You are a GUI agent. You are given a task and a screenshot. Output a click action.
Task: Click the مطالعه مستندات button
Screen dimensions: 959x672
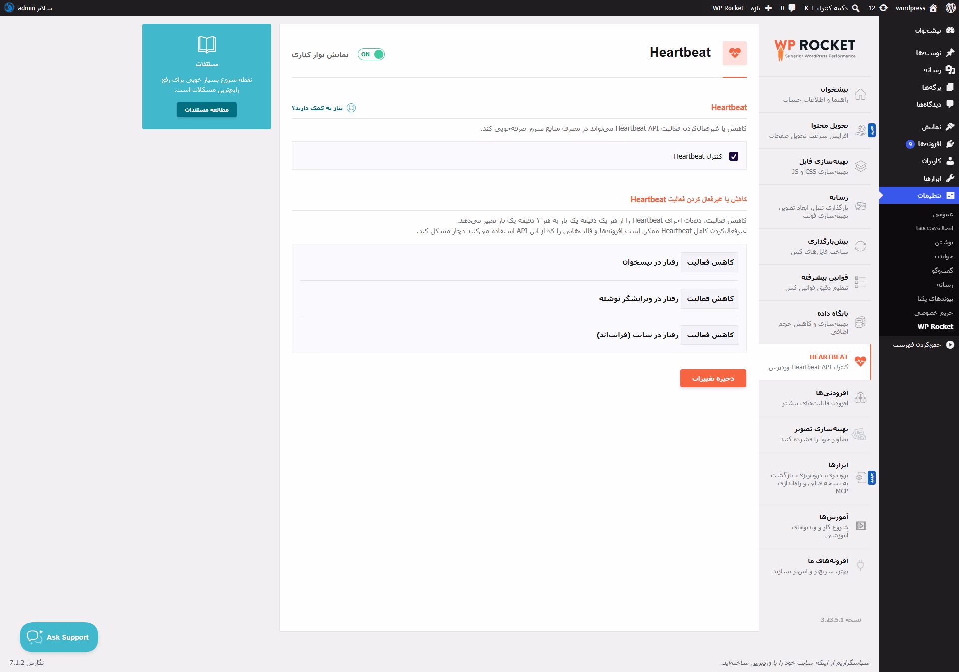[x=207, y=110]
